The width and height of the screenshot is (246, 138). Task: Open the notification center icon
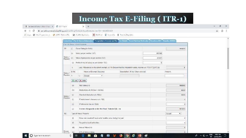[225, 136]
